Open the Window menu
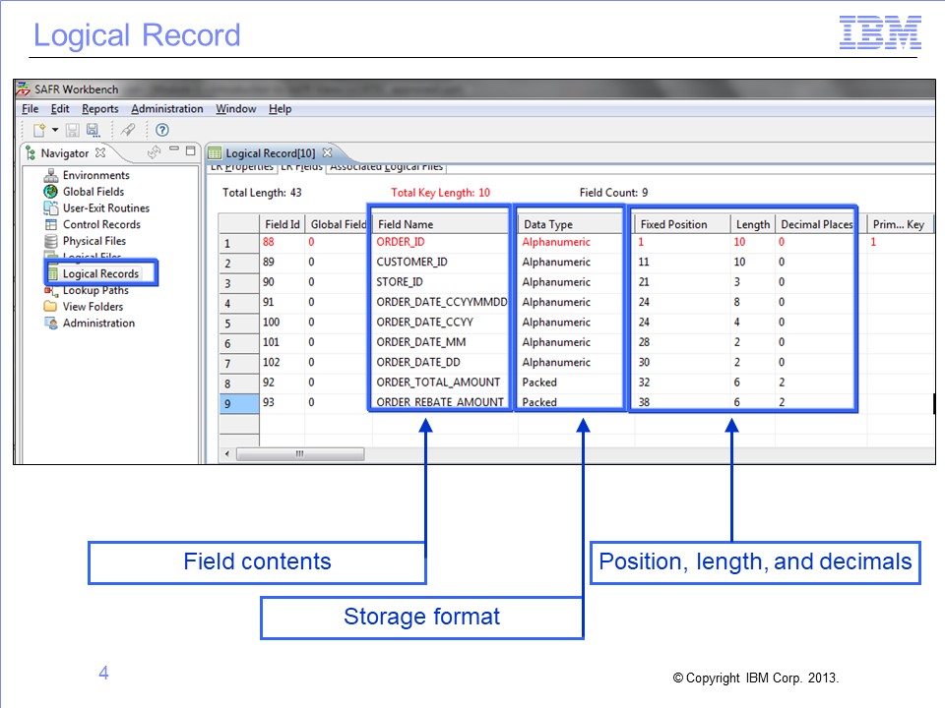The image size is (945, 708). [235, 109]
